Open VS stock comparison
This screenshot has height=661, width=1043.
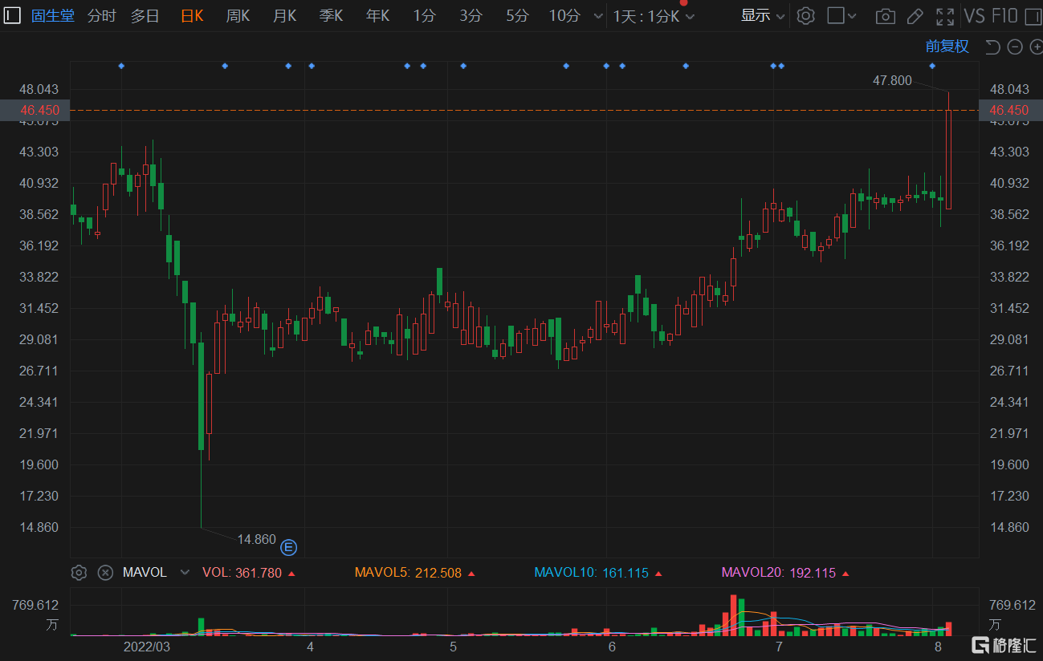(x=974, y=16)
